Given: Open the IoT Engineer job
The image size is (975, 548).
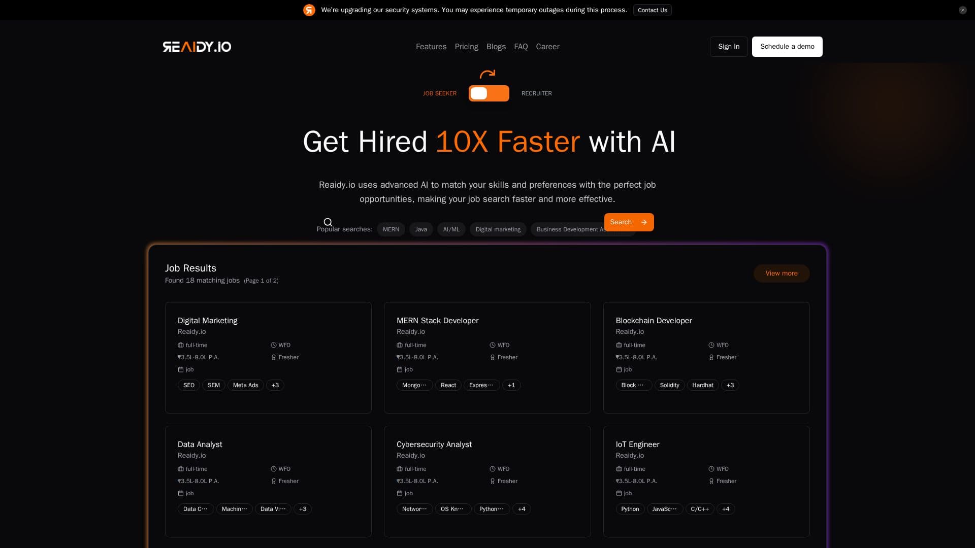Looking at the screenshot, I should tap(637, 444).
